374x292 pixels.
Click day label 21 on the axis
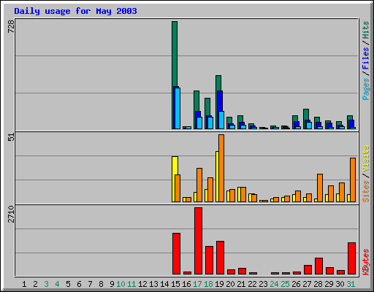(241, 284)
